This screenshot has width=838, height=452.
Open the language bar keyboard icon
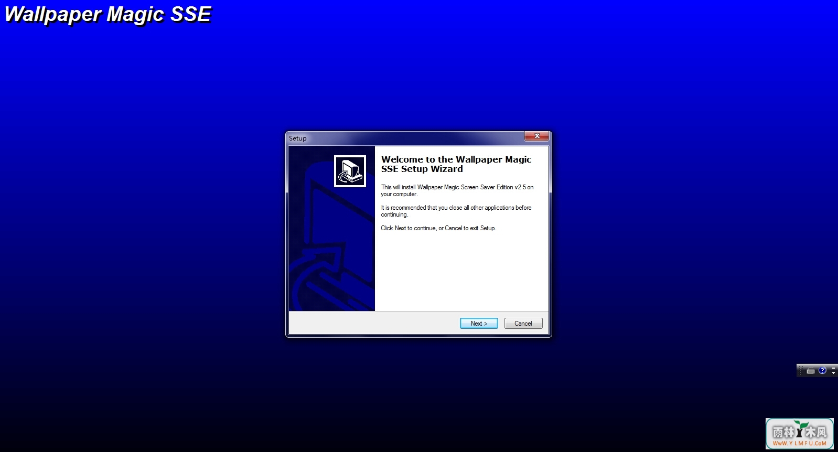[x=811, y=370]
